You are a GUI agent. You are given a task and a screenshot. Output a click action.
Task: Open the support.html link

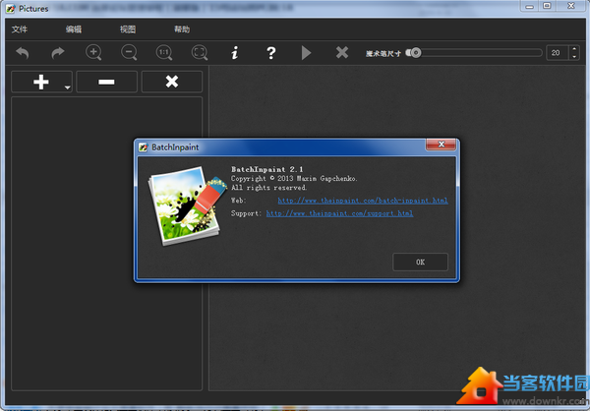point(340,213)
